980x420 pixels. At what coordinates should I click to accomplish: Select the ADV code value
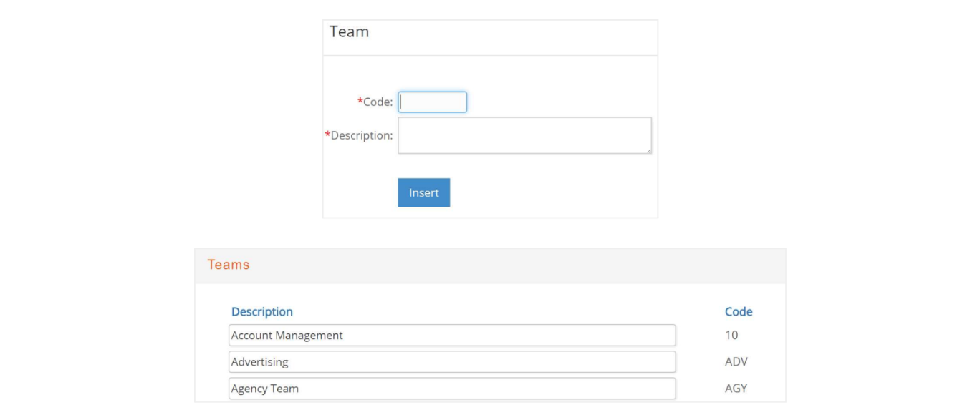pos(736,362)
